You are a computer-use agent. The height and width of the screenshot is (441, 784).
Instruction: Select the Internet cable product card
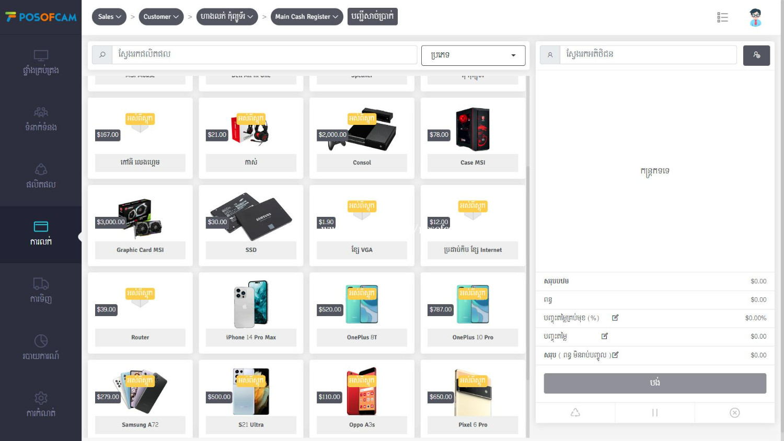473,226
